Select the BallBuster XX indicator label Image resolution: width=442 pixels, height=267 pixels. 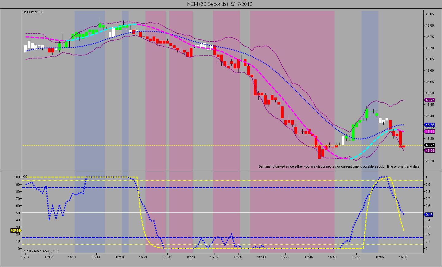coord(33,12)
